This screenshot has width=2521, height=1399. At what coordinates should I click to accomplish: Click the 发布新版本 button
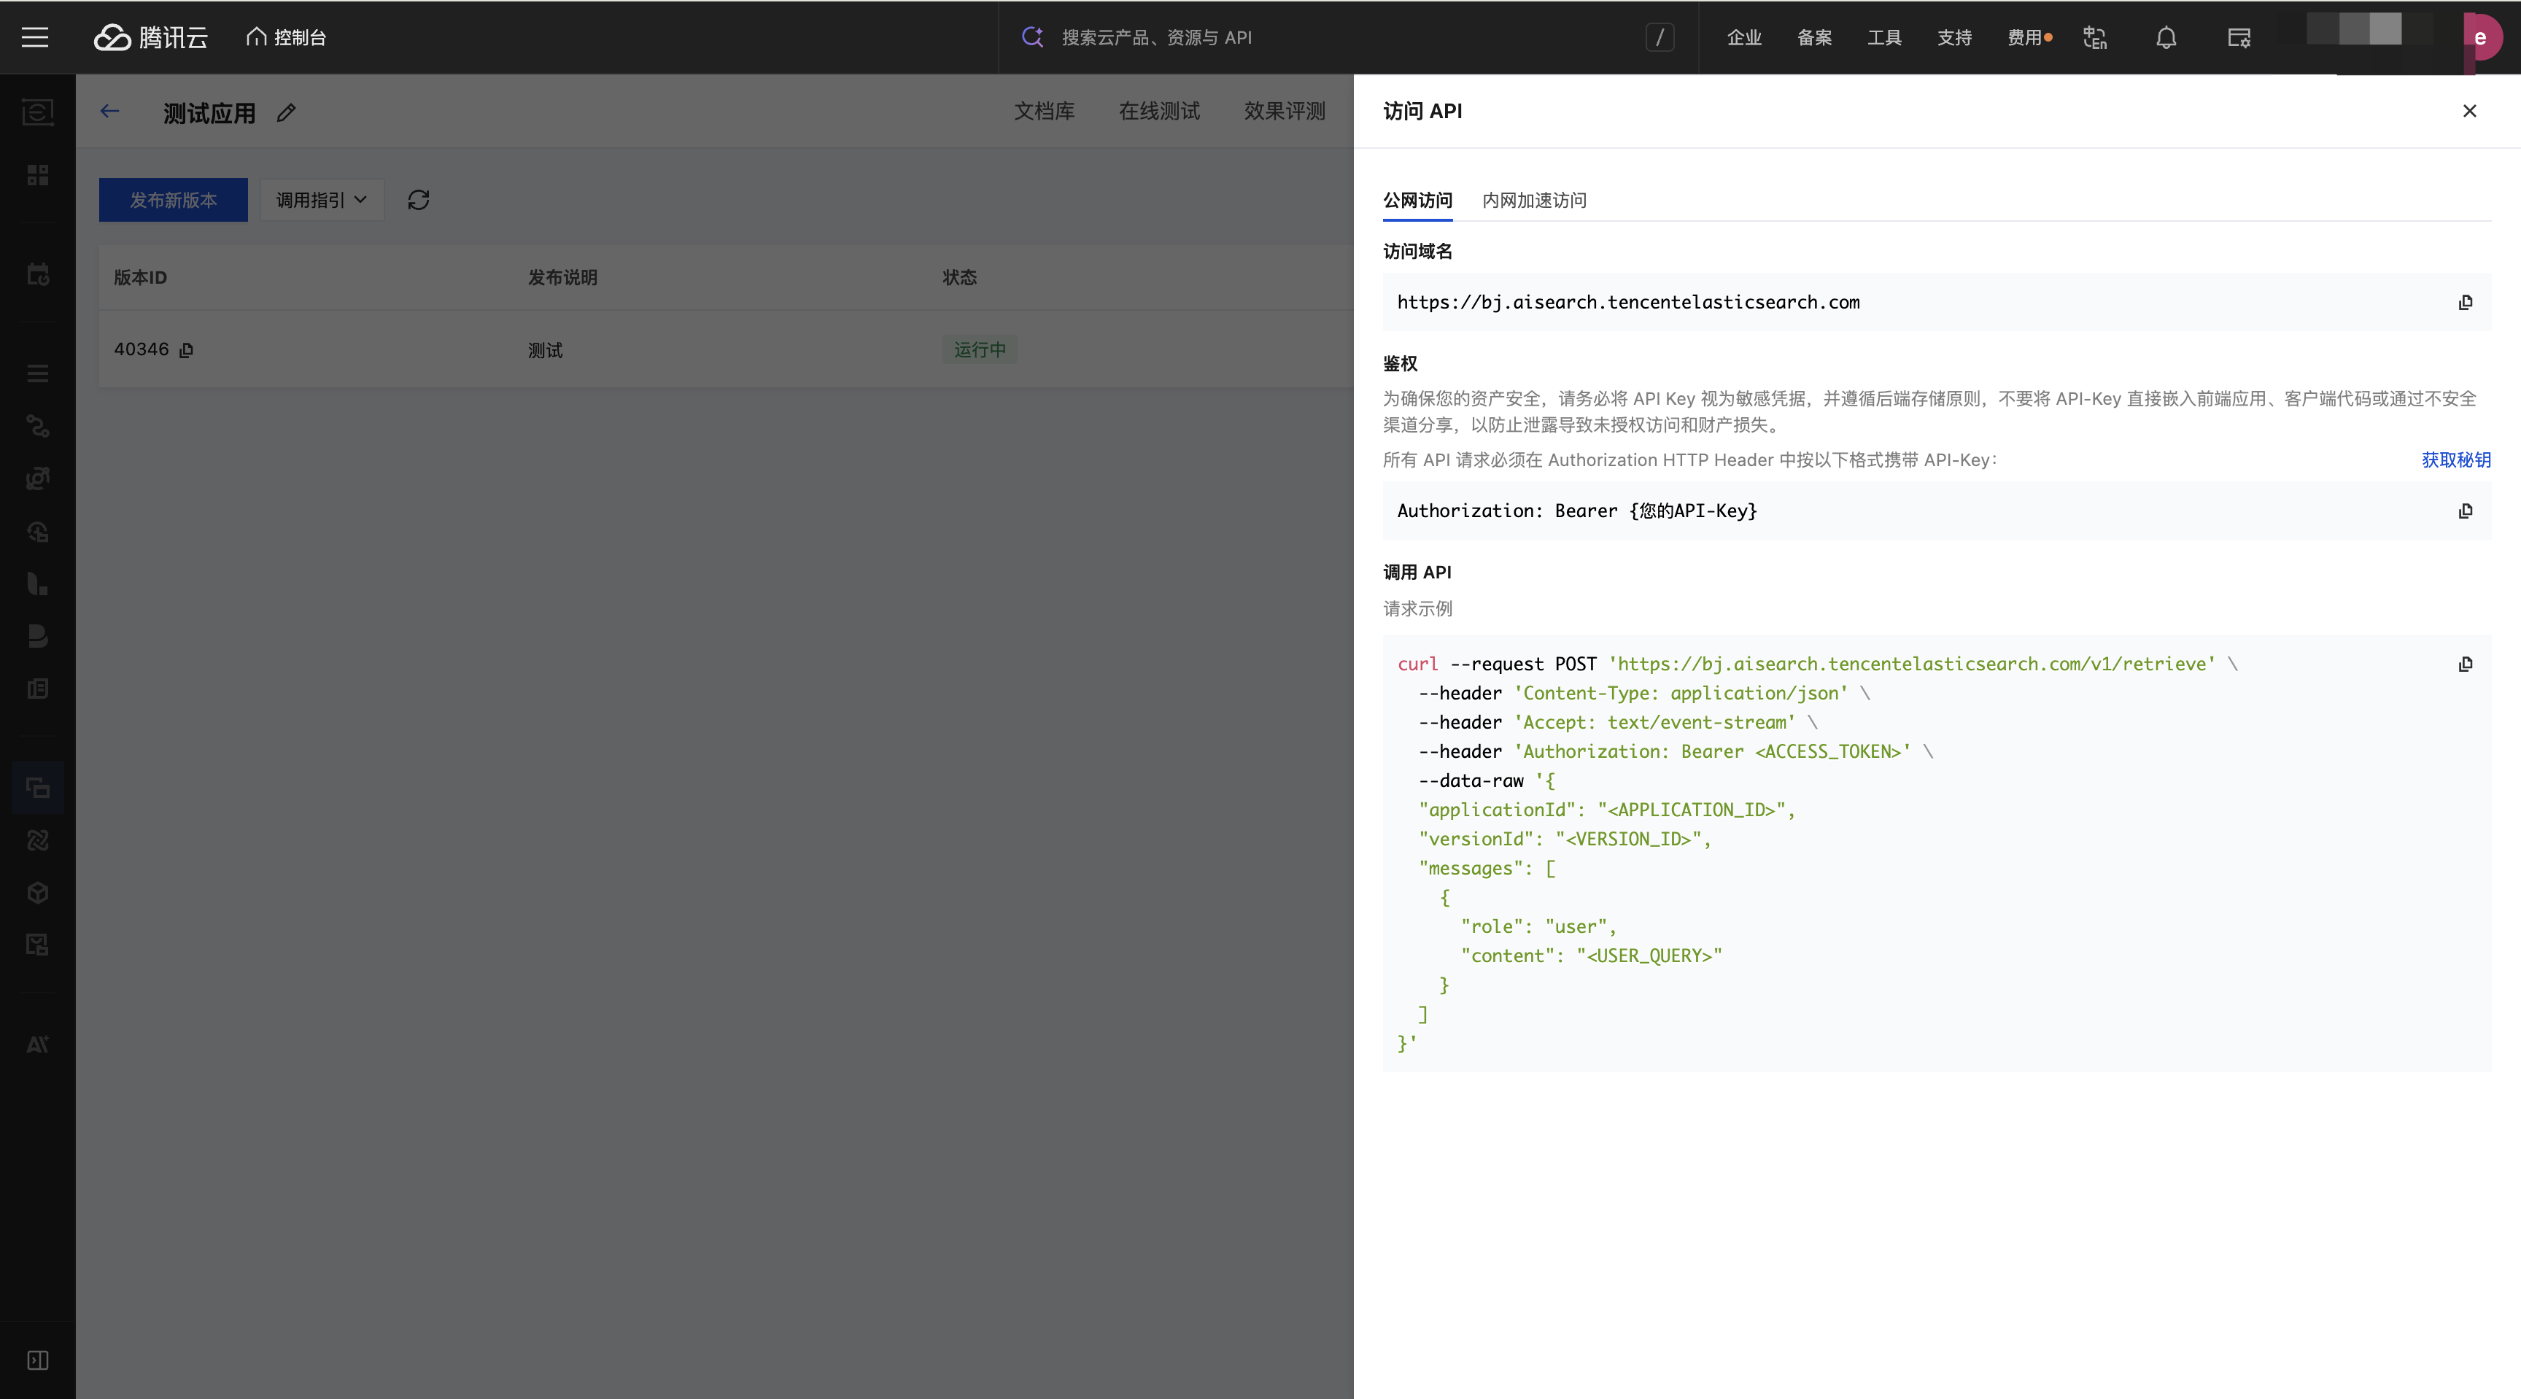pos(173,200)
